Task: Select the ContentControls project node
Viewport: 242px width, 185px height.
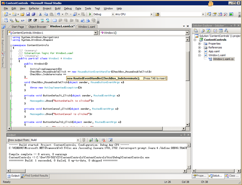Action: click(x=215, y=40)
